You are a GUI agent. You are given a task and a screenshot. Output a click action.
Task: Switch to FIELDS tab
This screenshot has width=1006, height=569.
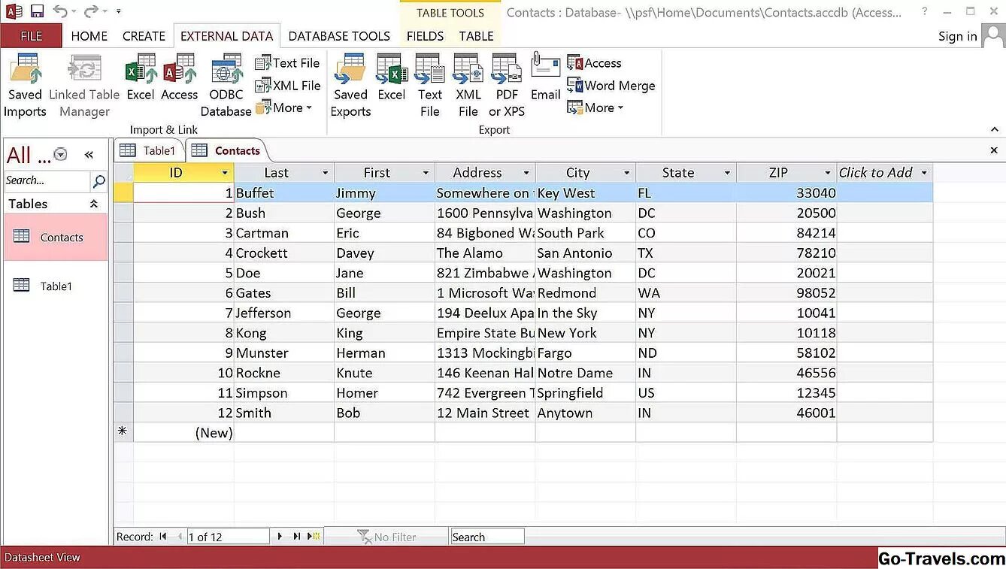pos(425,35)
